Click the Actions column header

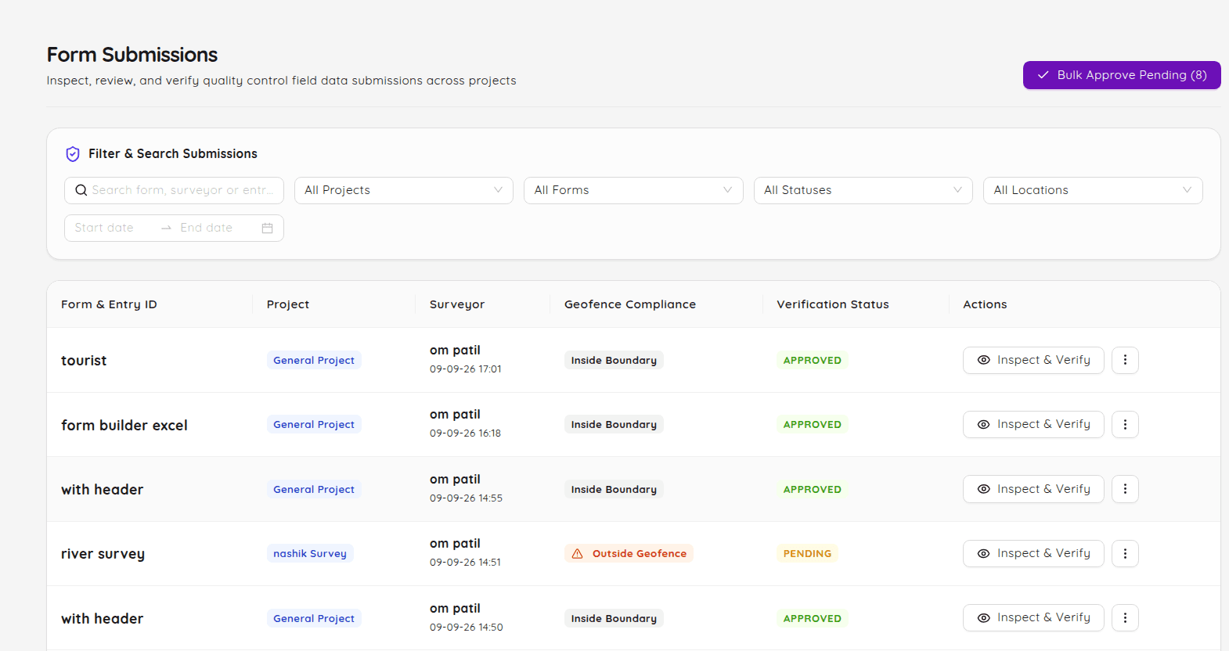coord(985,304)
